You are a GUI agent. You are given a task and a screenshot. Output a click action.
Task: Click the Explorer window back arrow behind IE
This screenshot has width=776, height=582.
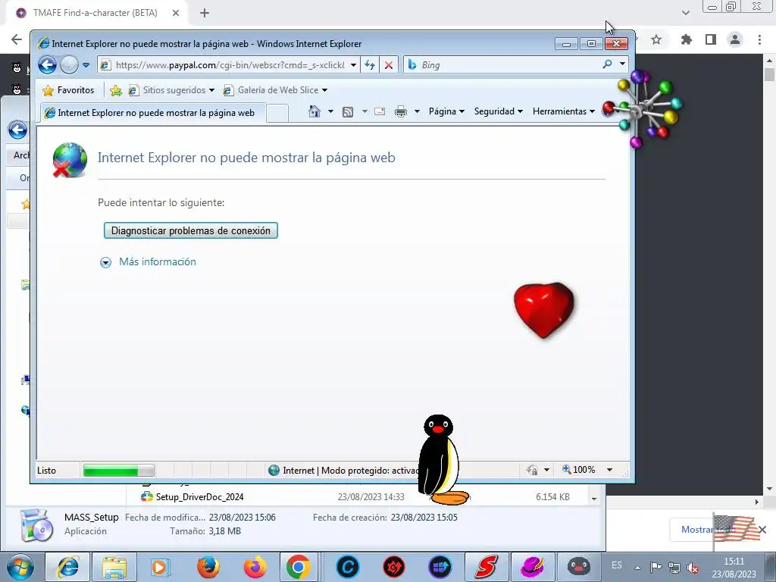18,130
